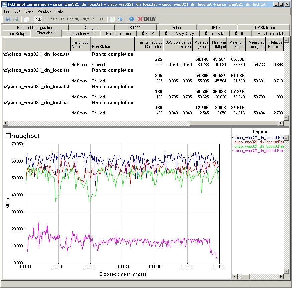Switch to the One-Way Delay tab
292x288 pixels.
pyautogui.click(x=179, y=34)
